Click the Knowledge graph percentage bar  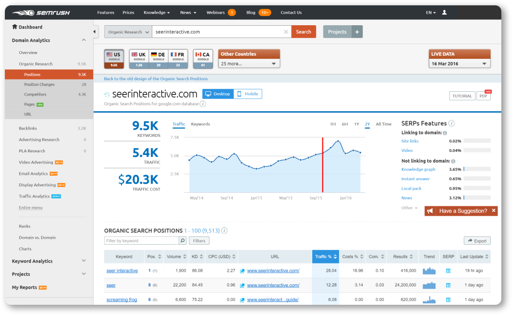tap(477, 169)
